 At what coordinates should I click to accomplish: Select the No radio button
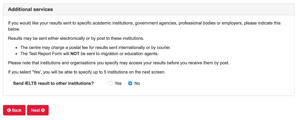(x=130, y=83)
